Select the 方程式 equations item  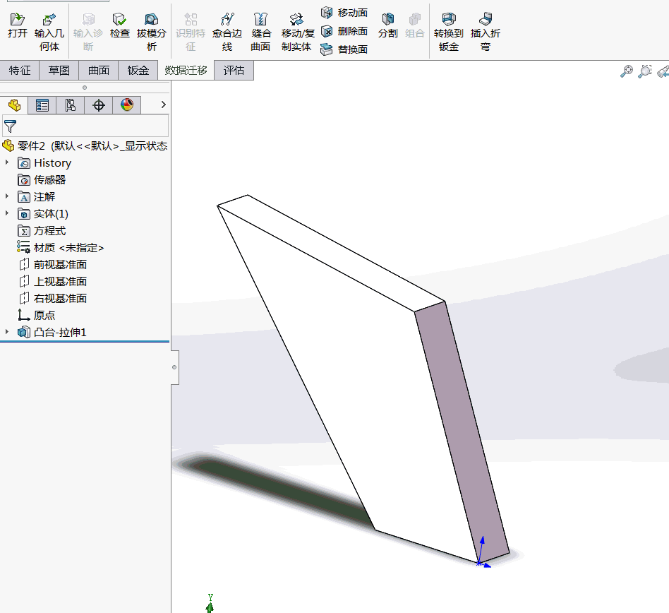coord(42,231)
